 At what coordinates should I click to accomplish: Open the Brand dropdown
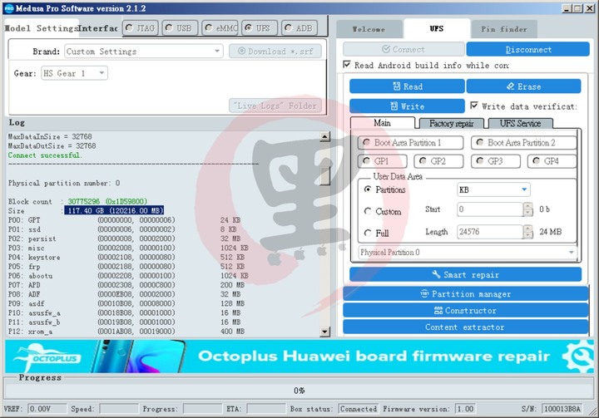(x=144, y=52)
